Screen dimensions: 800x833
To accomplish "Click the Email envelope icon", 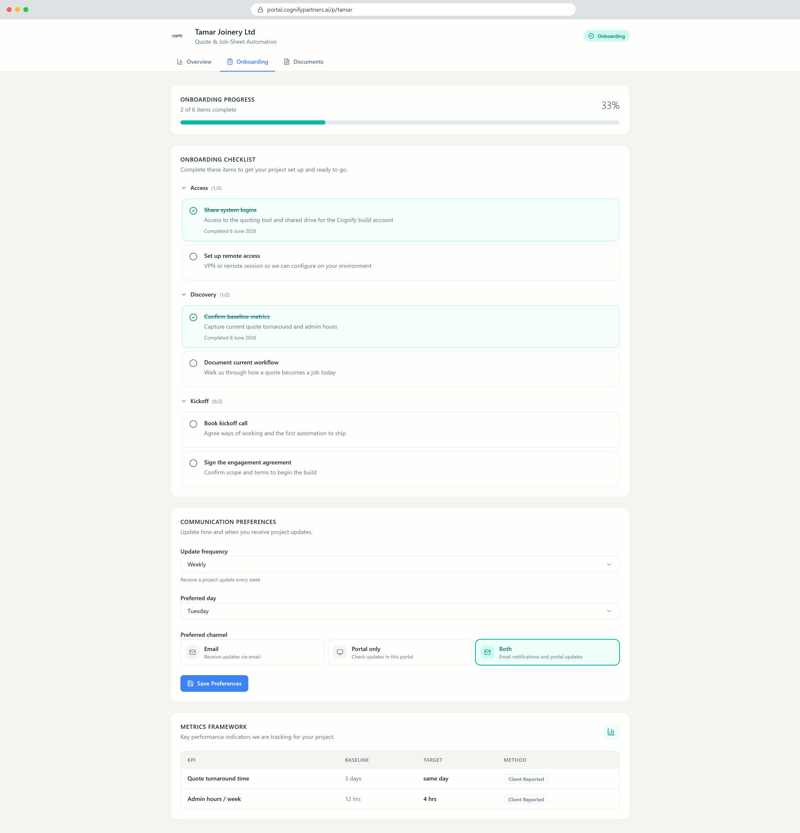I will [x=192, y=652].
